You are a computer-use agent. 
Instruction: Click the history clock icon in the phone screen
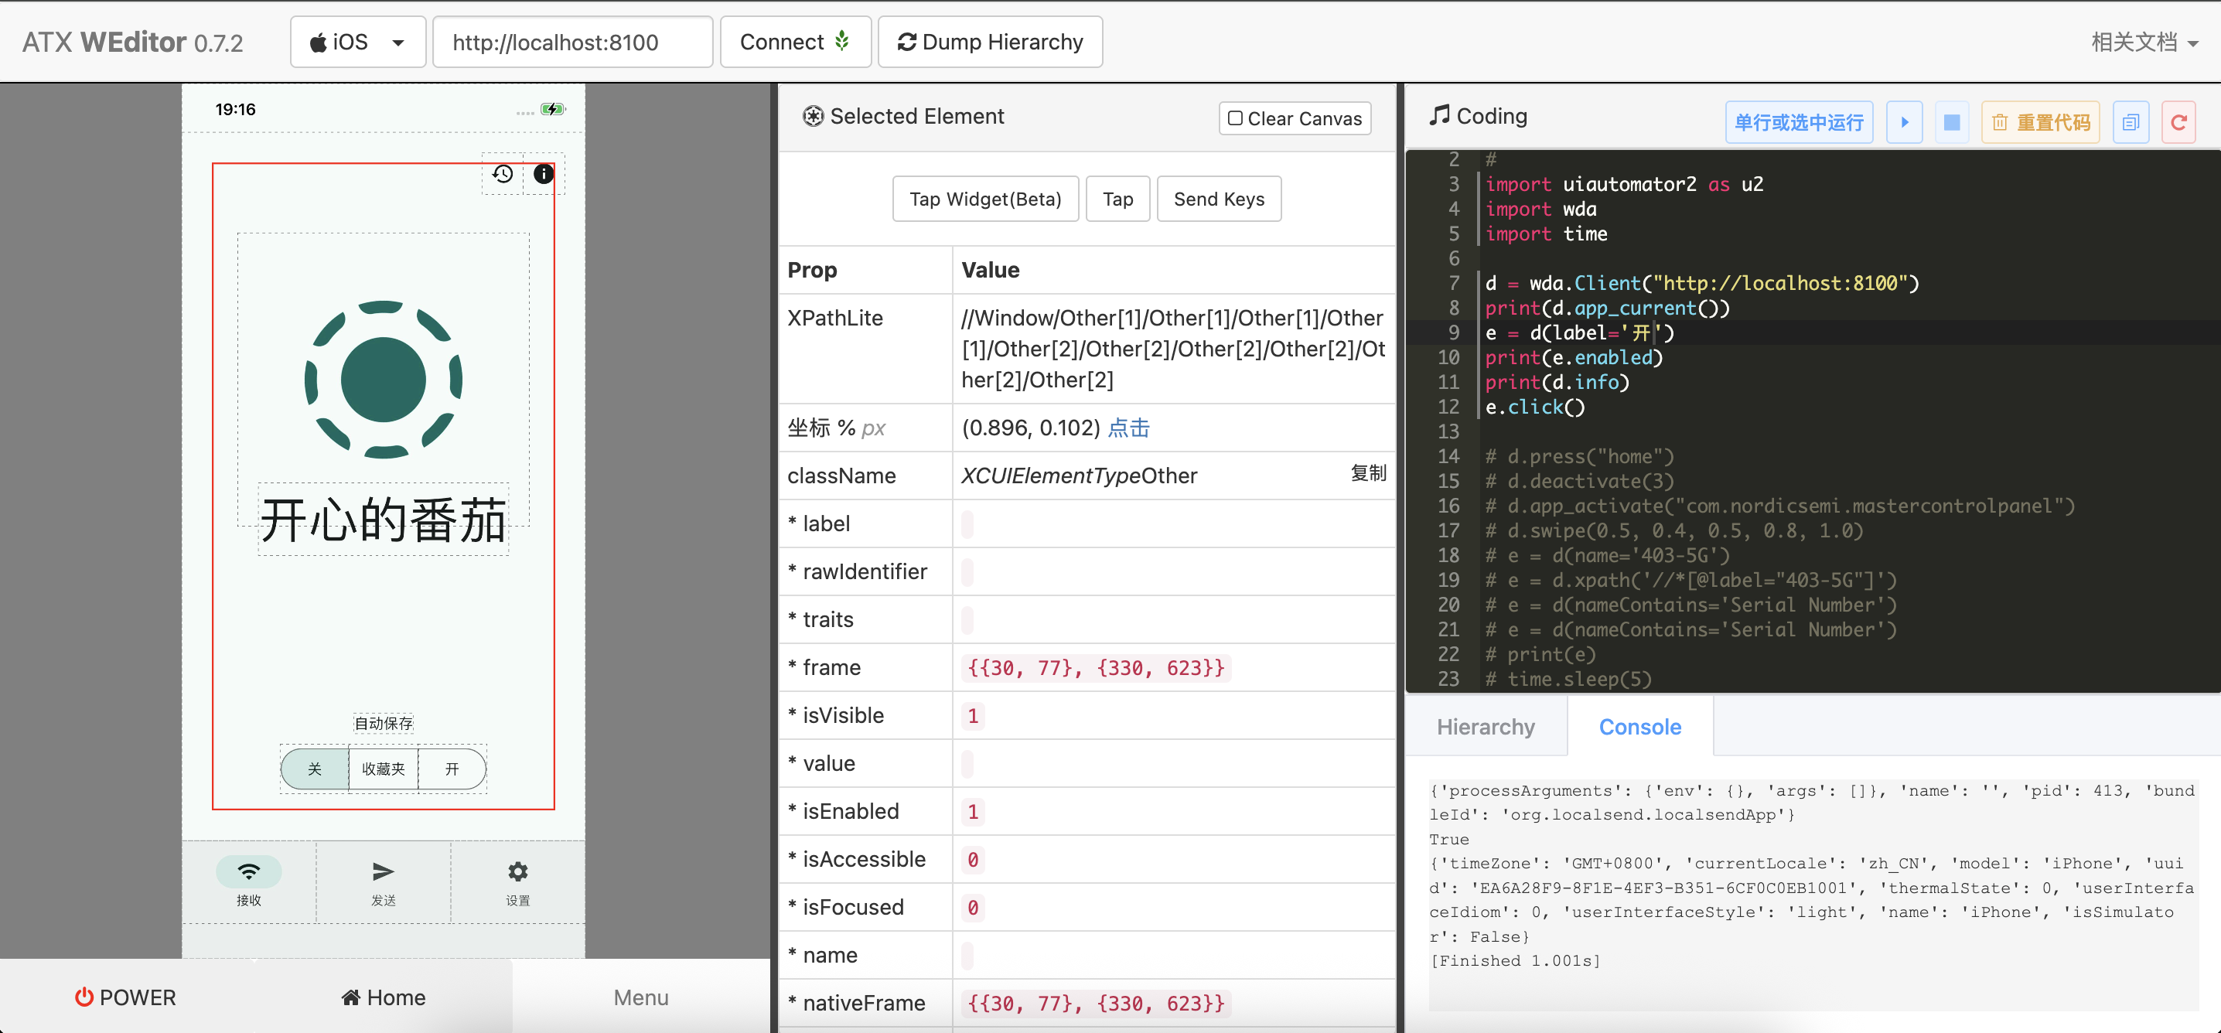point(503,174)
